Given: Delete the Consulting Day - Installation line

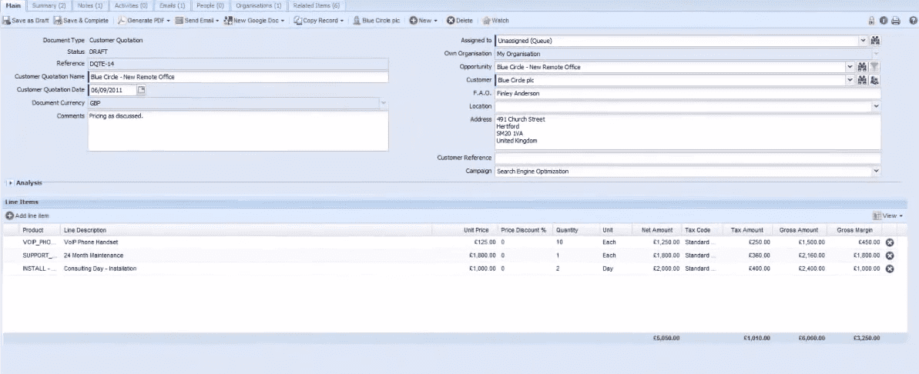Looking at the screenshot, I should 890,269.
